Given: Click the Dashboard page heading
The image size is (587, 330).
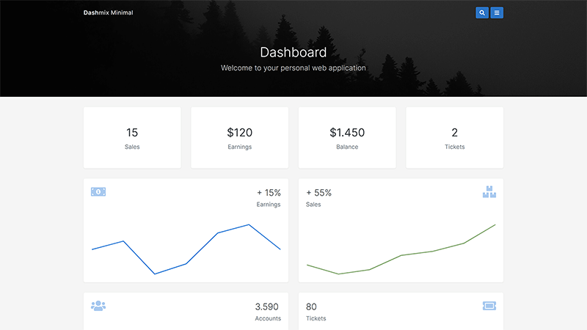Looking at the screenshot, I should pos(293,53).
